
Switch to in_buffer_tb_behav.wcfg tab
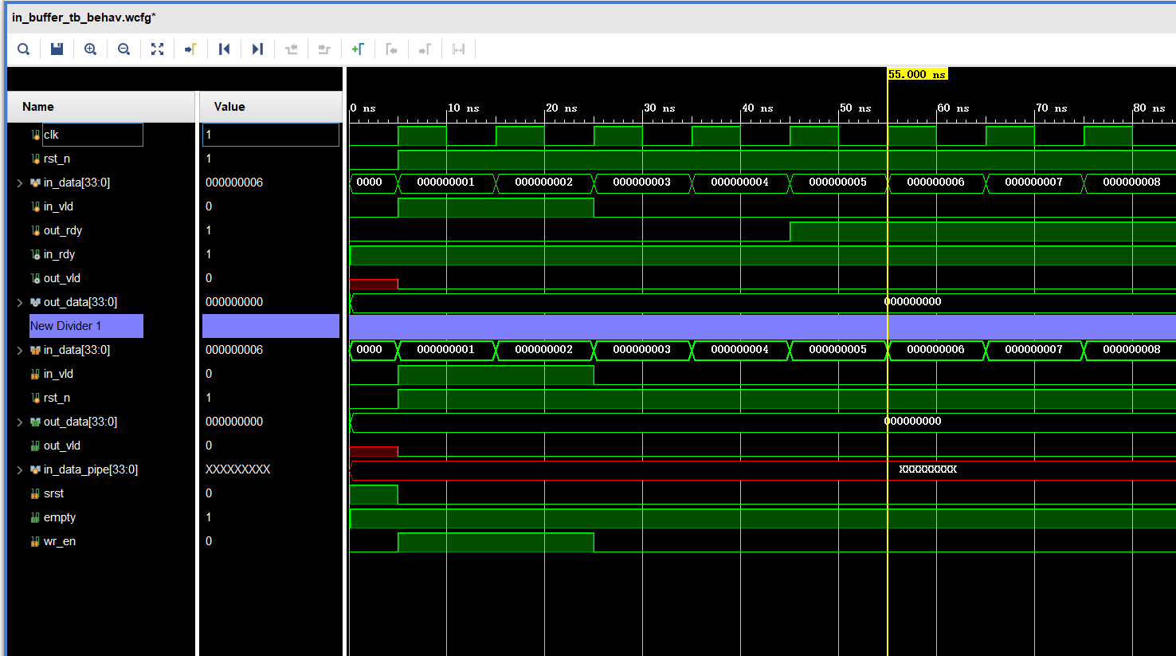[x=84, y=18]
